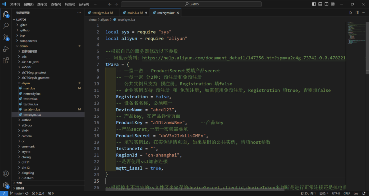Open the Extensions view
The image size is (369, 196).
click(6, 60)
